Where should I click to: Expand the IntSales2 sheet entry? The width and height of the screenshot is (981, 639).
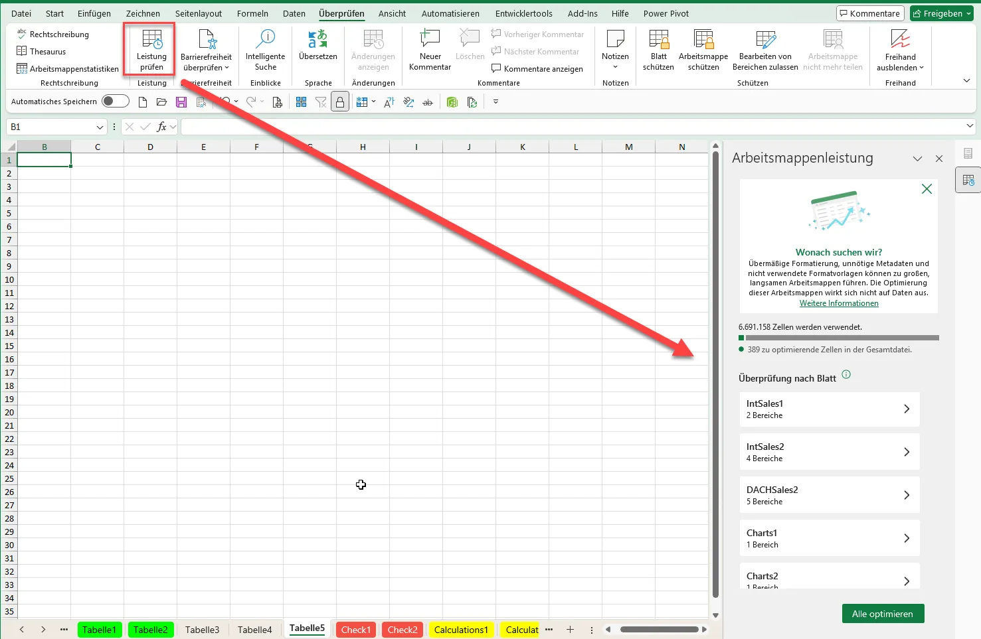(829, 452)
